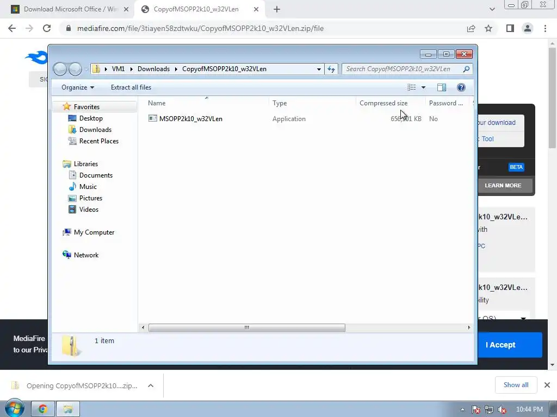Screen dimensions: 557x417
Task: Close the Download Microsoft Office tab
Action: pos(126,10)
